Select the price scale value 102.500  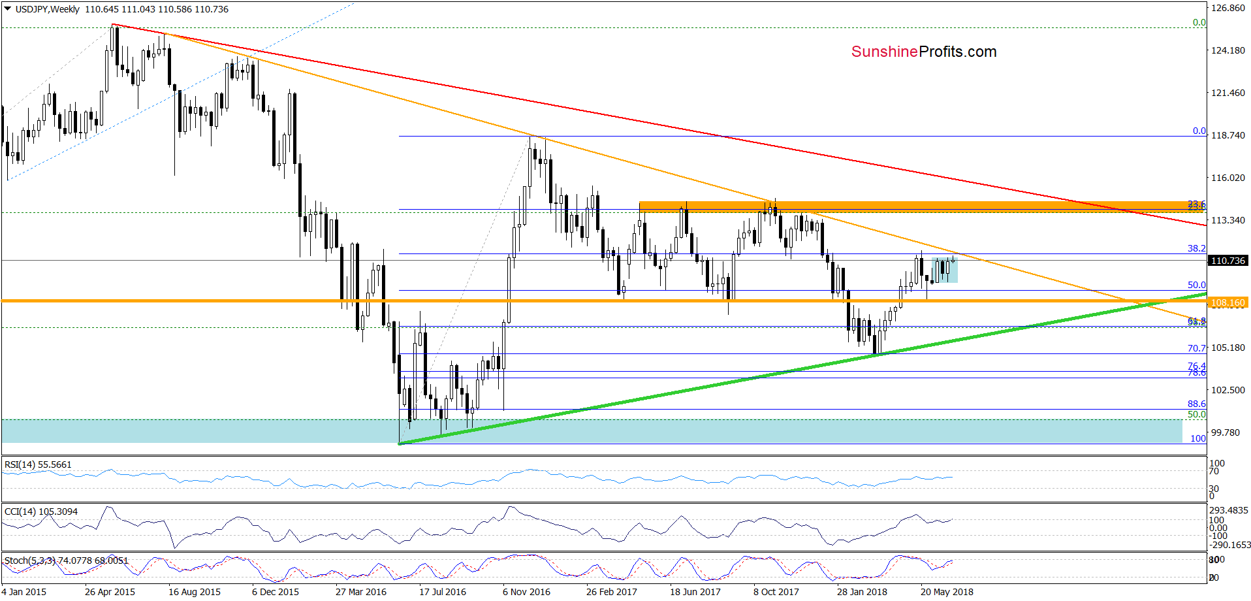click(x=1228, y=390)
